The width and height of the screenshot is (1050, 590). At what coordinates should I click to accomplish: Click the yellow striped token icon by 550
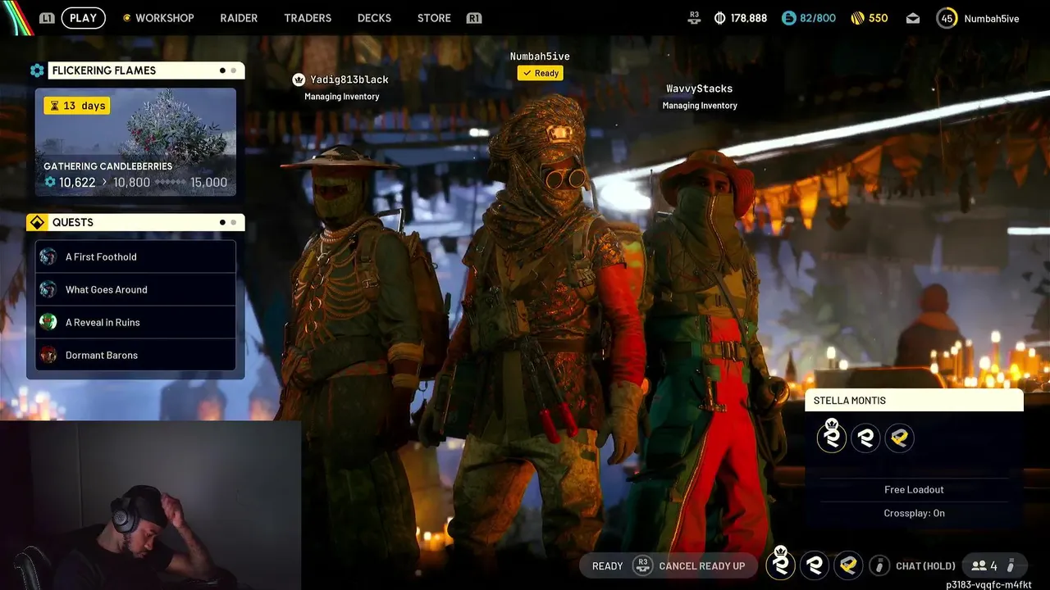[x=858, y=18]
